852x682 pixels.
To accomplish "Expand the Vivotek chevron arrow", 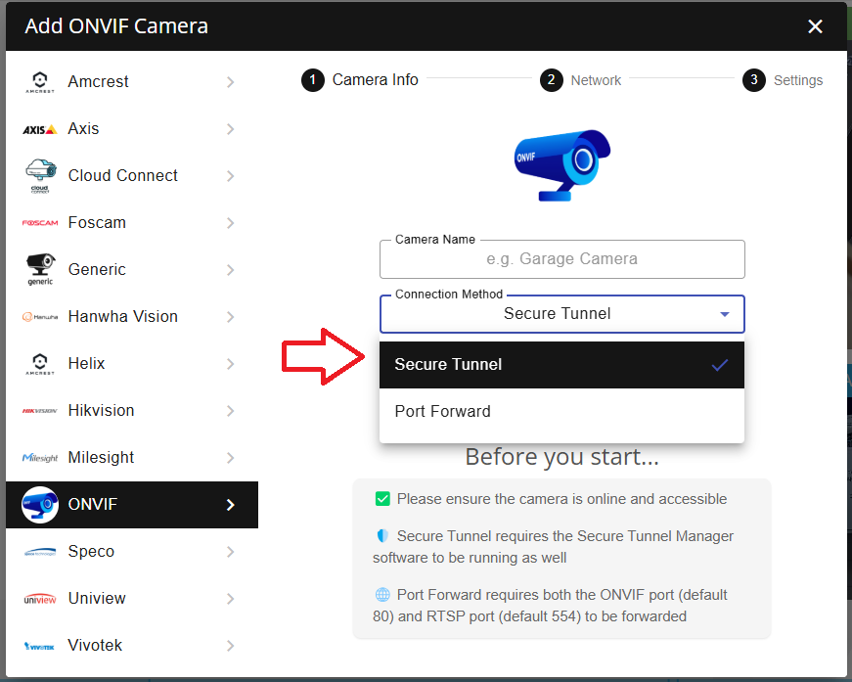I will pyautogui.click(x=231, y=646).
